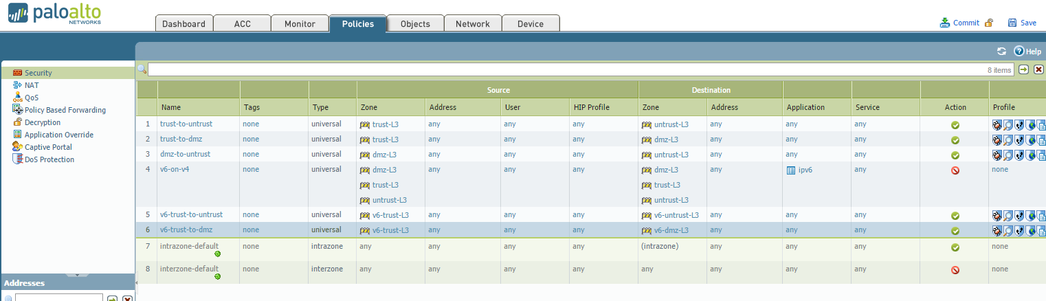Select NAT in the policies sidebar
This screenshot has height=301, width=1046.
click(x=32, y=85)
